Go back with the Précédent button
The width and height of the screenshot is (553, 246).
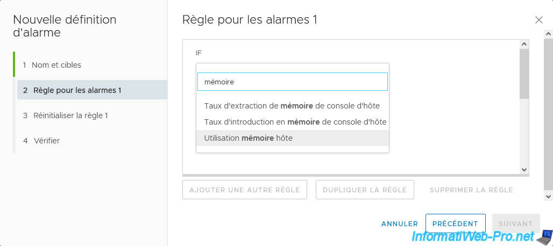[455, 223]
